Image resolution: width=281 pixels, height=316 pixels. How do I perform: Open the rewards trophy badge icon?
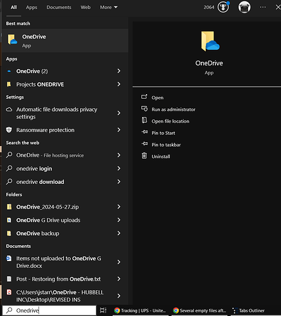click(x=223, y=7)
